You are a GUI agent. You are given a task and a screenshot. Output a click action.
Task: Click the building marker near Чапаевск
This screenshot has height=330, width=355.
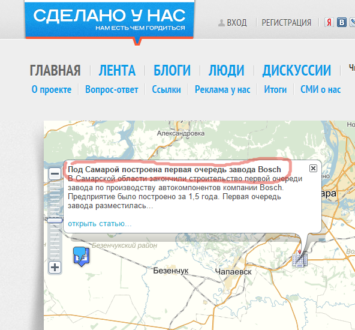[x=300, y=259]
